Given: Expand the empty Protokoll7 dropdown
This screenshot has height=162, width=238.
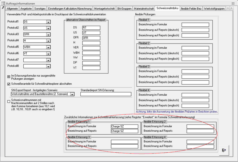Looking at the screenshot, I should [x=48, y=60].
